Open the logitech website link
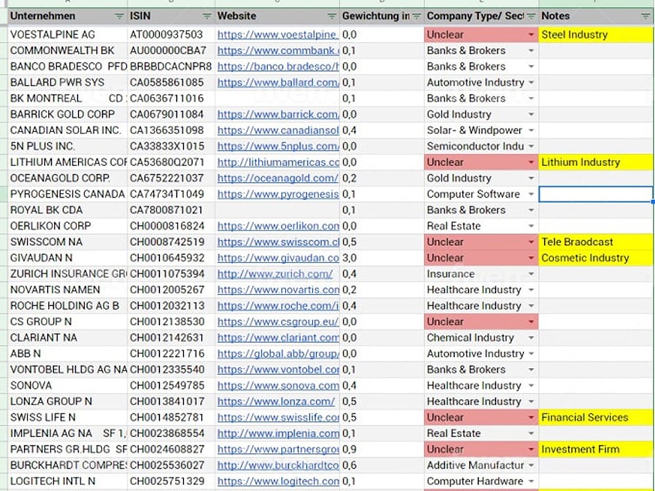 pyautogui.click(x=278, y=481)
